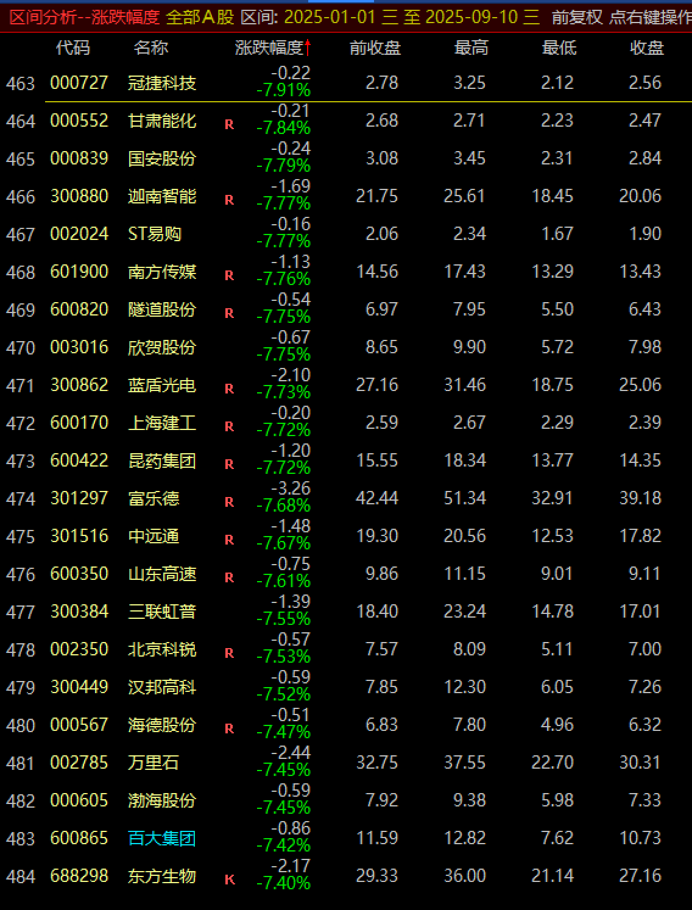Click the end date 2025-09-10
692x910 pixels.
(472, 17)
